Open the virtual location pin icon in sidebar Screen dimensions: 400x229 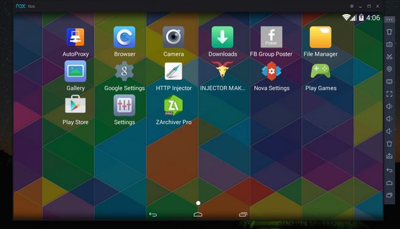click(x=389, y=69)
